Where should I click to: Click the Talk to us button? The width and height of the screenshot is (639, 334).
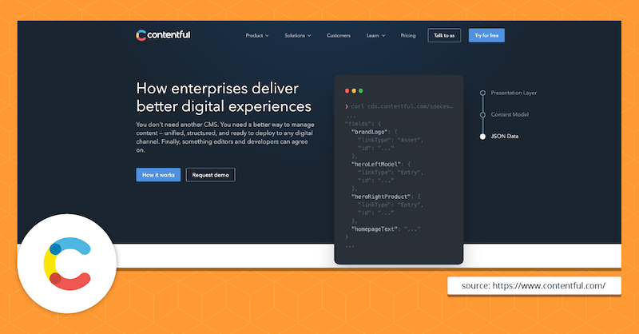coord(444,35)
